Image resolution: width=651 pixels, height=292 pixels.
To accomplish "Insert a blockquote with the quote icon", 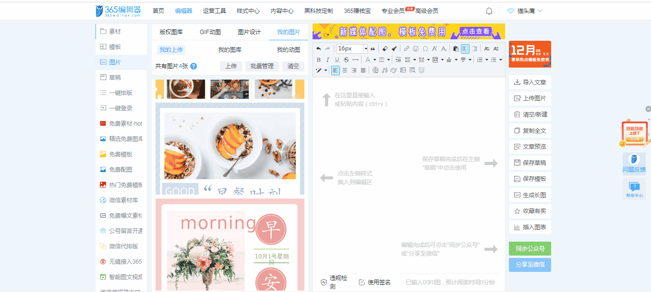I will [x=373, y=49].
